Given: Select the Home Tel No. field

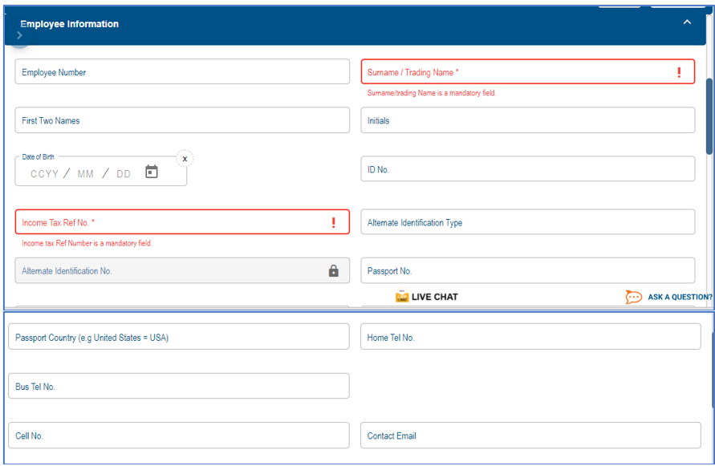Looking at the screenshot, I should [530, 337].
